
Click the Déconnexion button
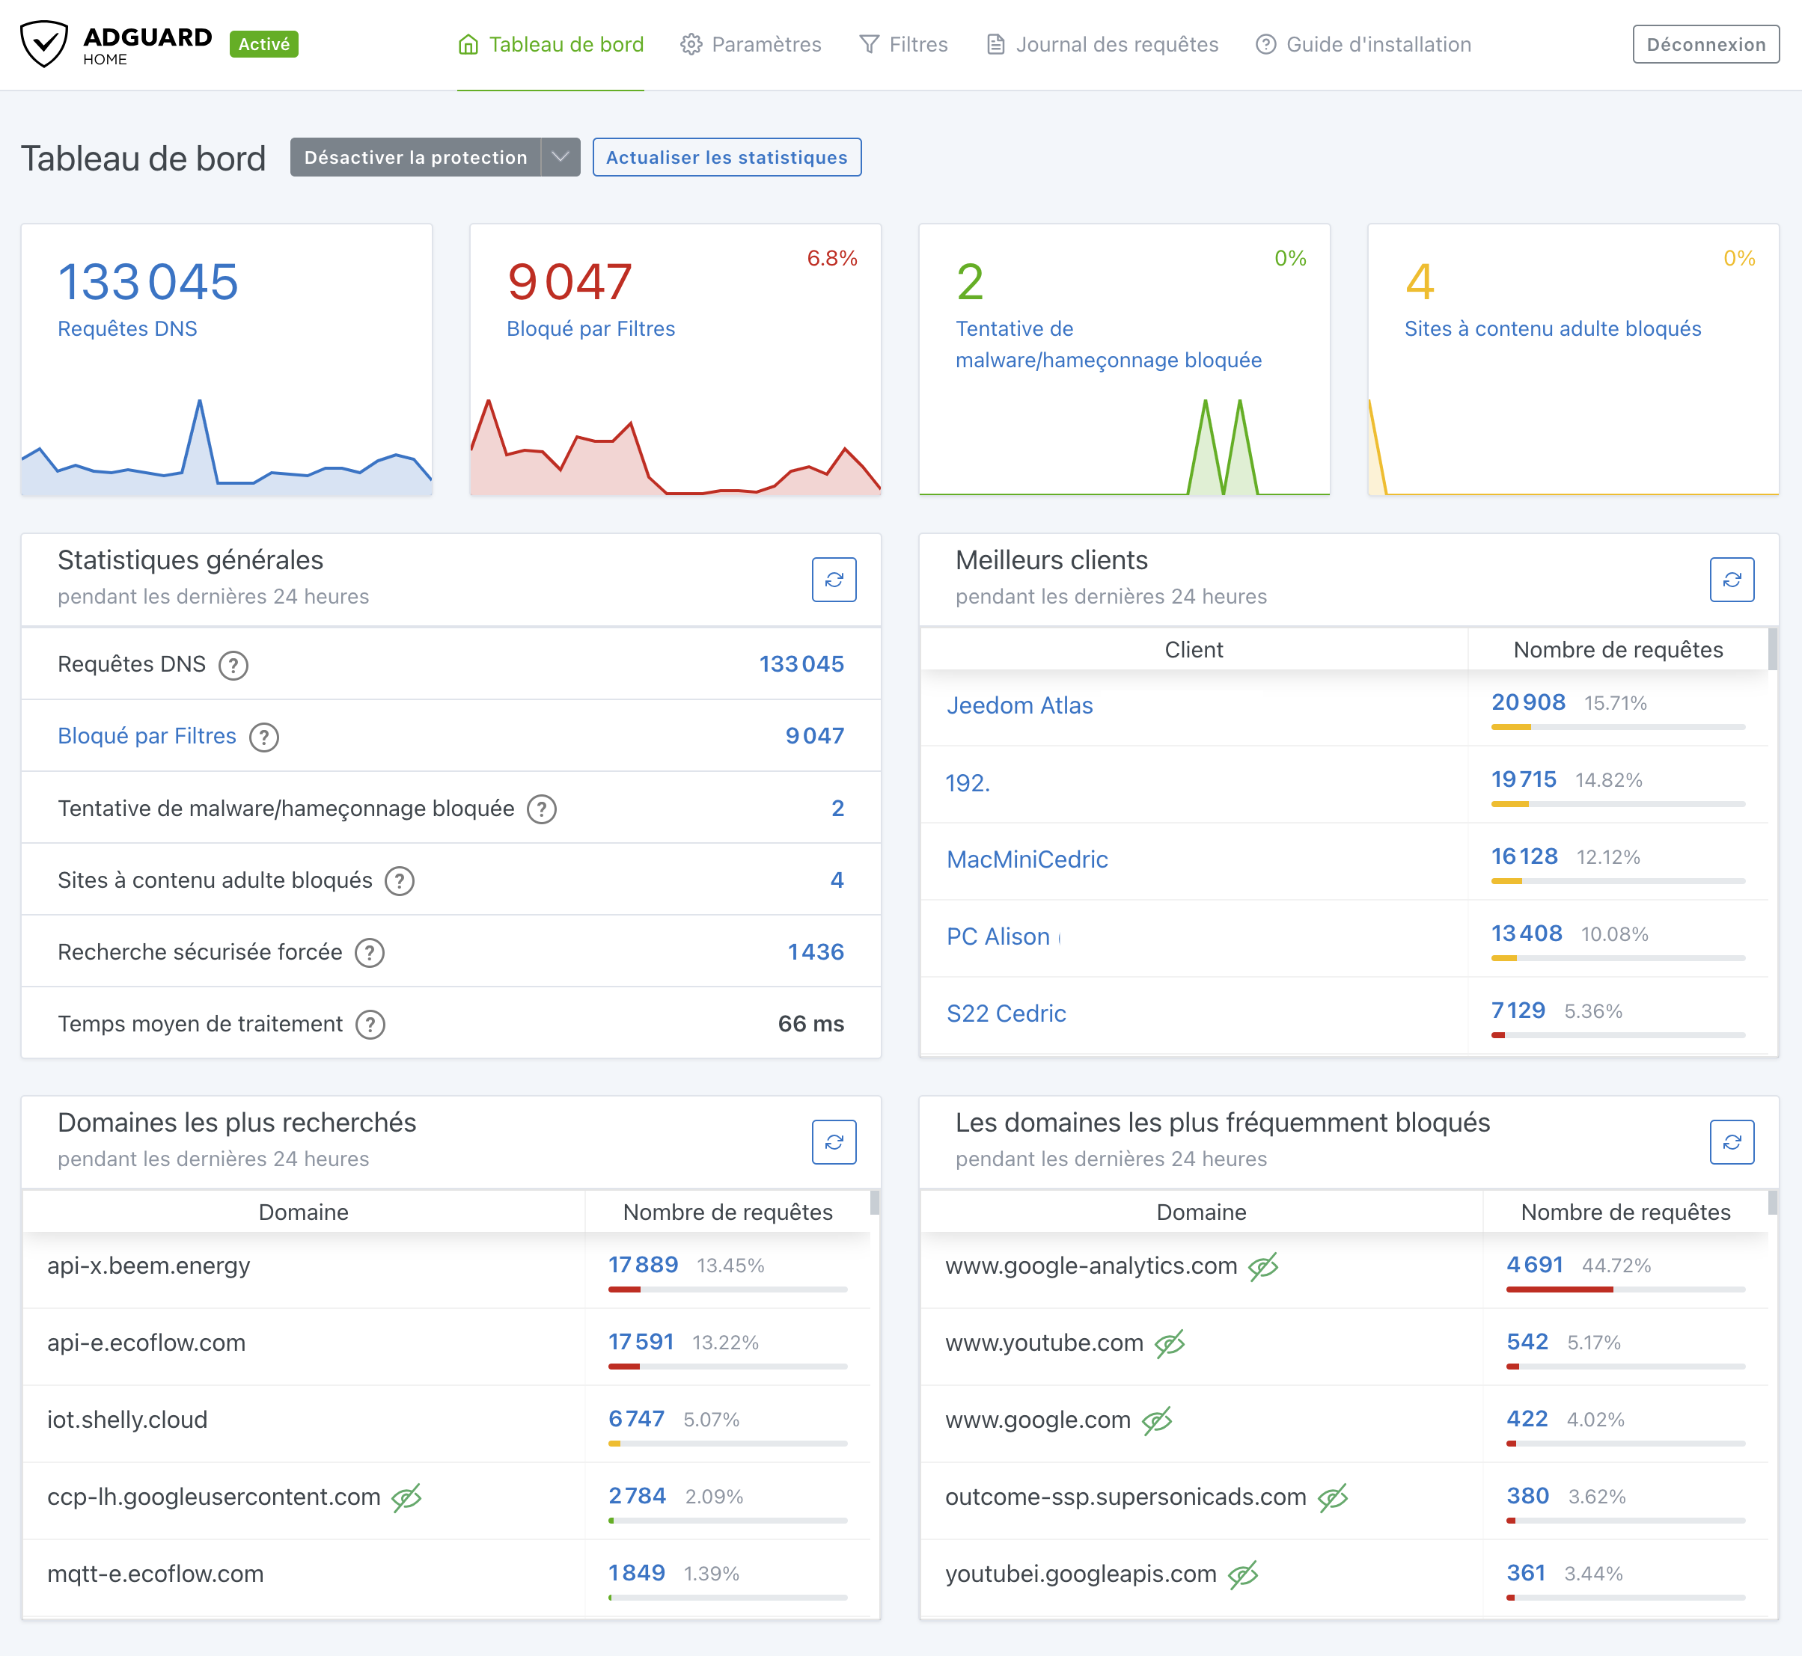(1705, 45)
